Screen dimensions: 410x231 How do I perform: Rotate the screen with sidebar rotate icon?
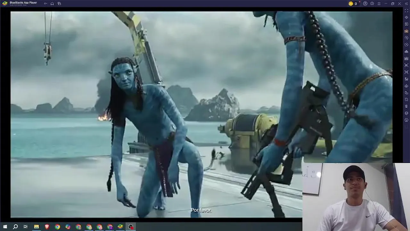point(406,99)
